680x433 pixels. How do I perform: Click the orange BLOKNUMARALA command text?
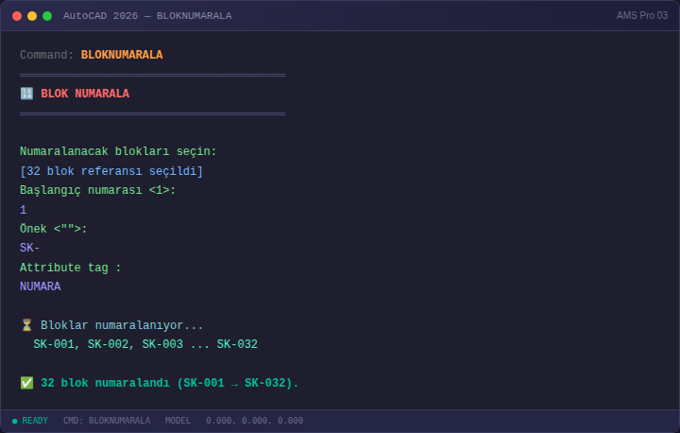tap(122, 55)
